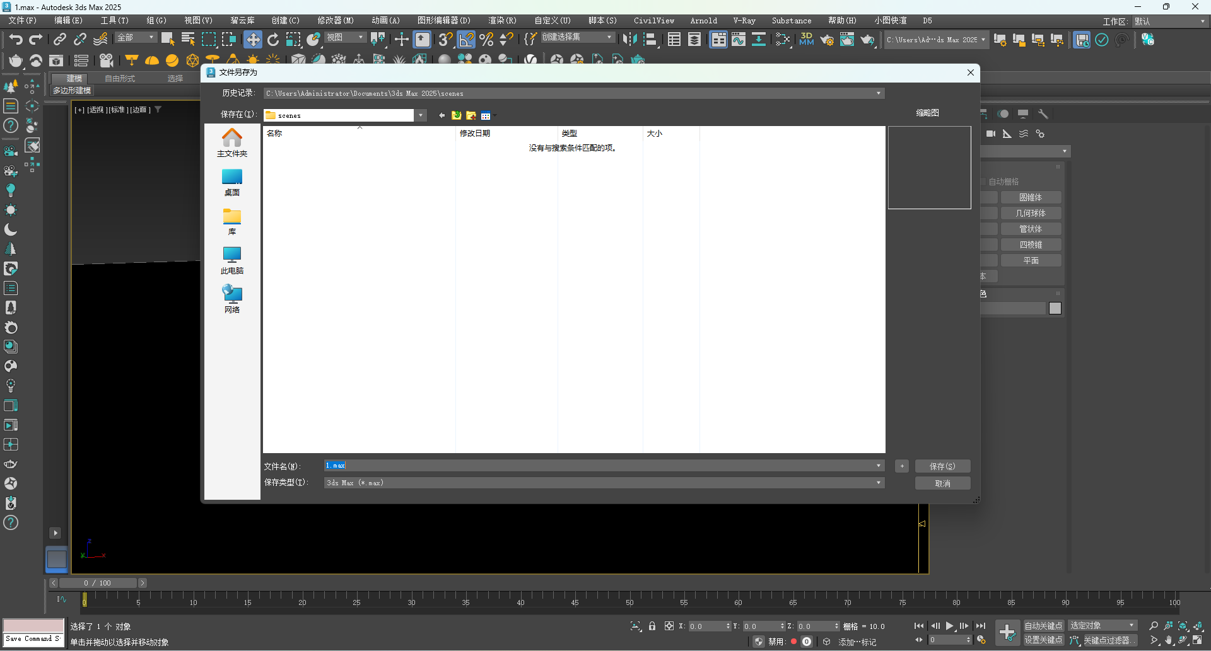Toggle Auto Key (自动关键点) mode
Screen dimensions: 1211x651
(x=1043, y=626)
